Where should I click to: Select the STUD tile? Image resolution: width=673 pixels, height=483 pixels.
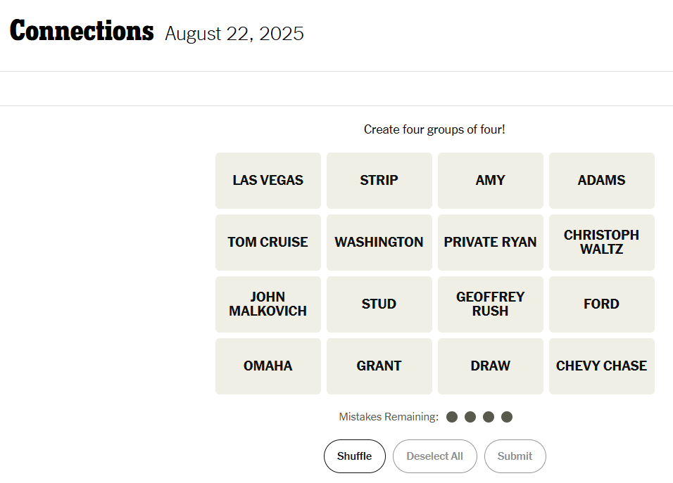pos(379,304)
